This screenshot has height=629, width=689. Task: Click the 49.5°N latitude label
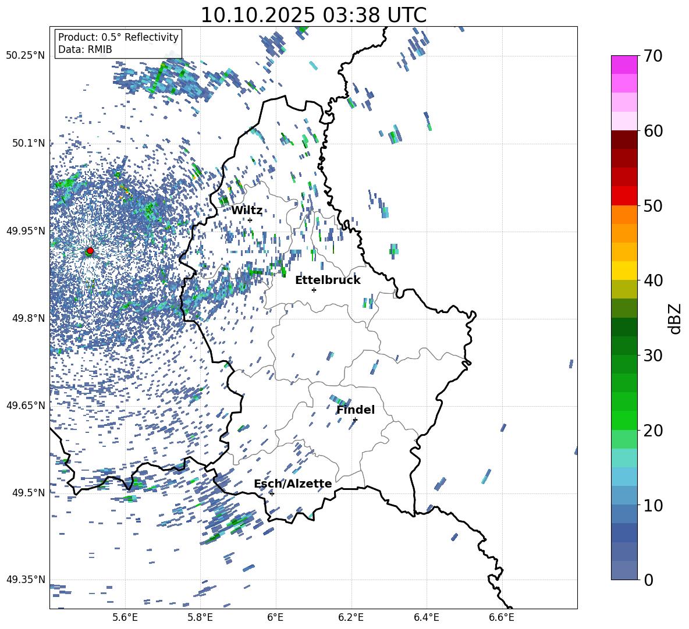pos(29,492)
